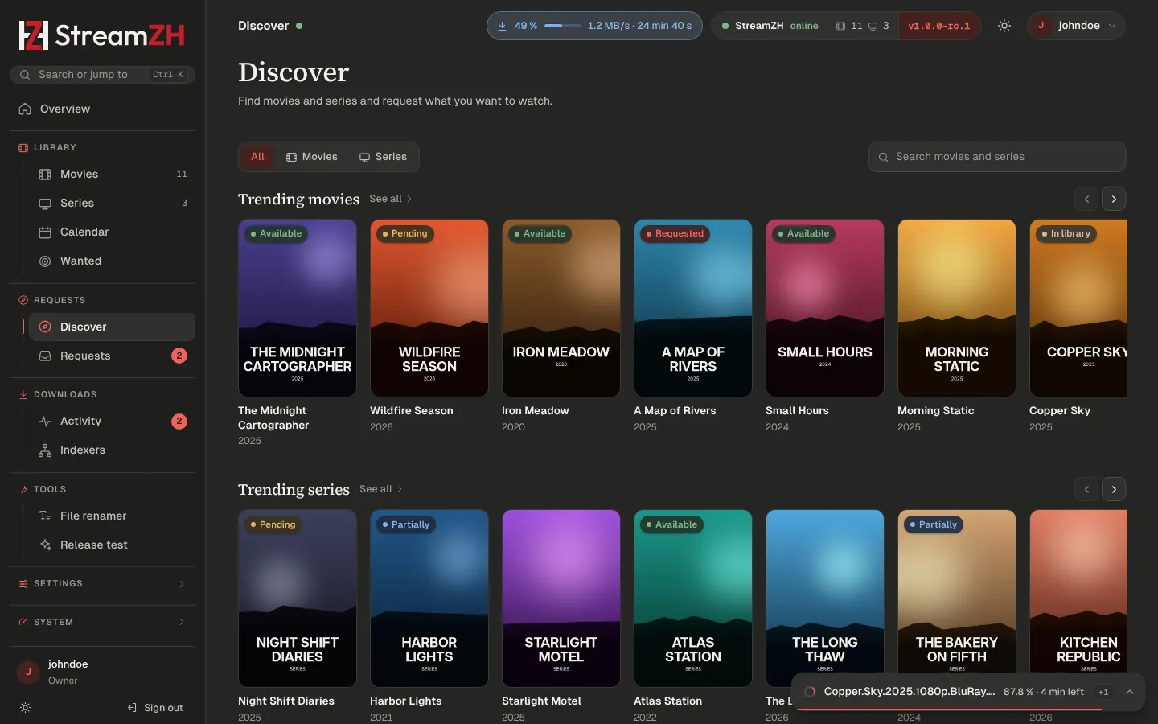Open the Release test tool
Viewport: 1158px width, 724px height.
click(112, 545)
